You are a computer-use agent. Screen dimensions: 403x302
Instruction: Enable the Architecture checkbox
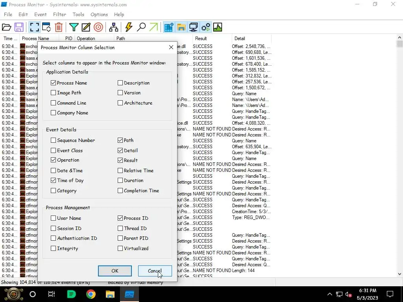[120, 103]
